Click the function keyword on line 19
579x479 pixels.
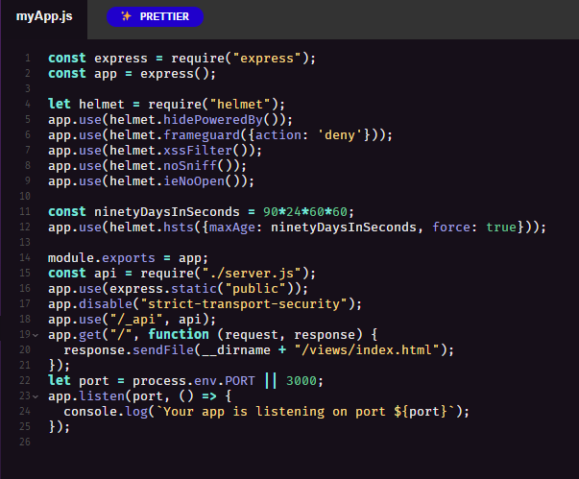point(179,335)
